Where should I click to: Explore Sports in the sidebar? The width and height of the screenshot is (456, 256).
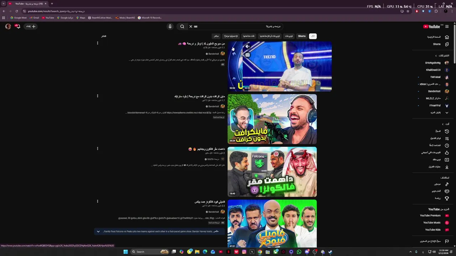pyautogui.click(x=437, y=198)
